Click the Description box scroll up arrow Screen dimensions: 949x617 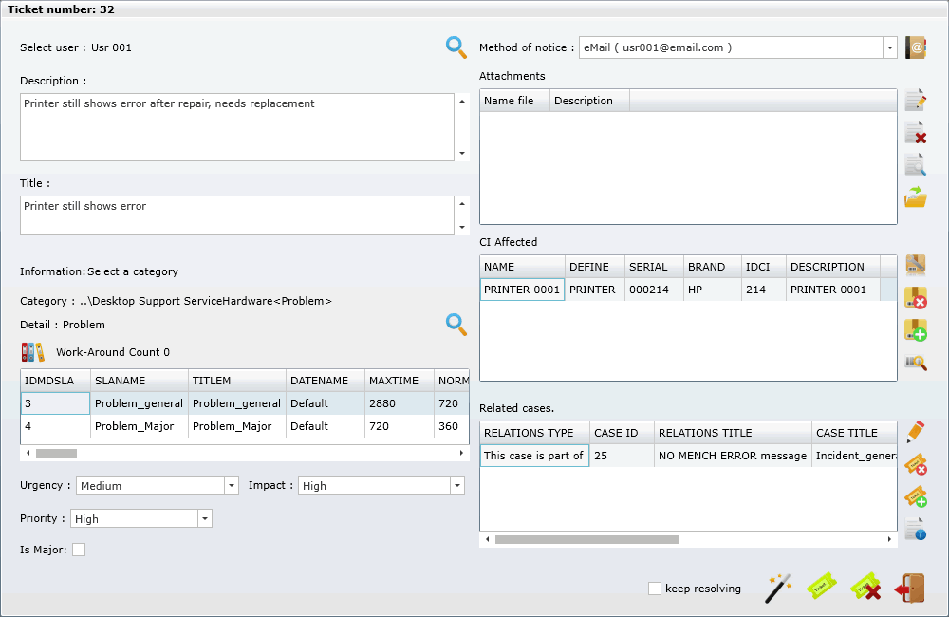pyautogui.click(x=462, y=102)
